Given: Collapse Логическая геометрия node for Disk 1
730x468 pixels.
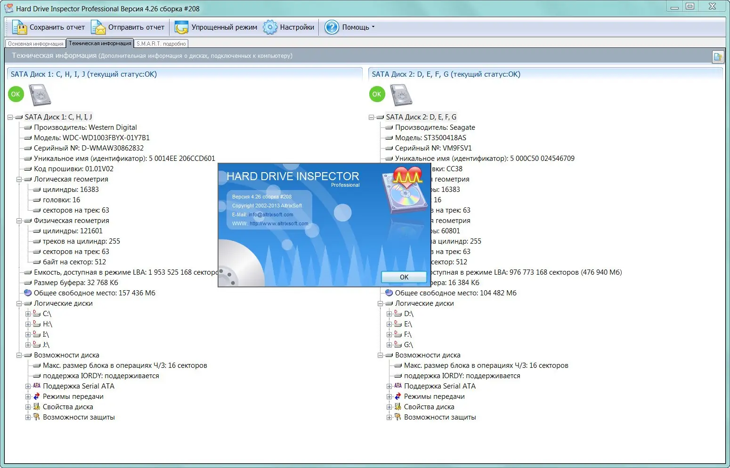Looking at the screenshot, I should (x=19, y=179).
